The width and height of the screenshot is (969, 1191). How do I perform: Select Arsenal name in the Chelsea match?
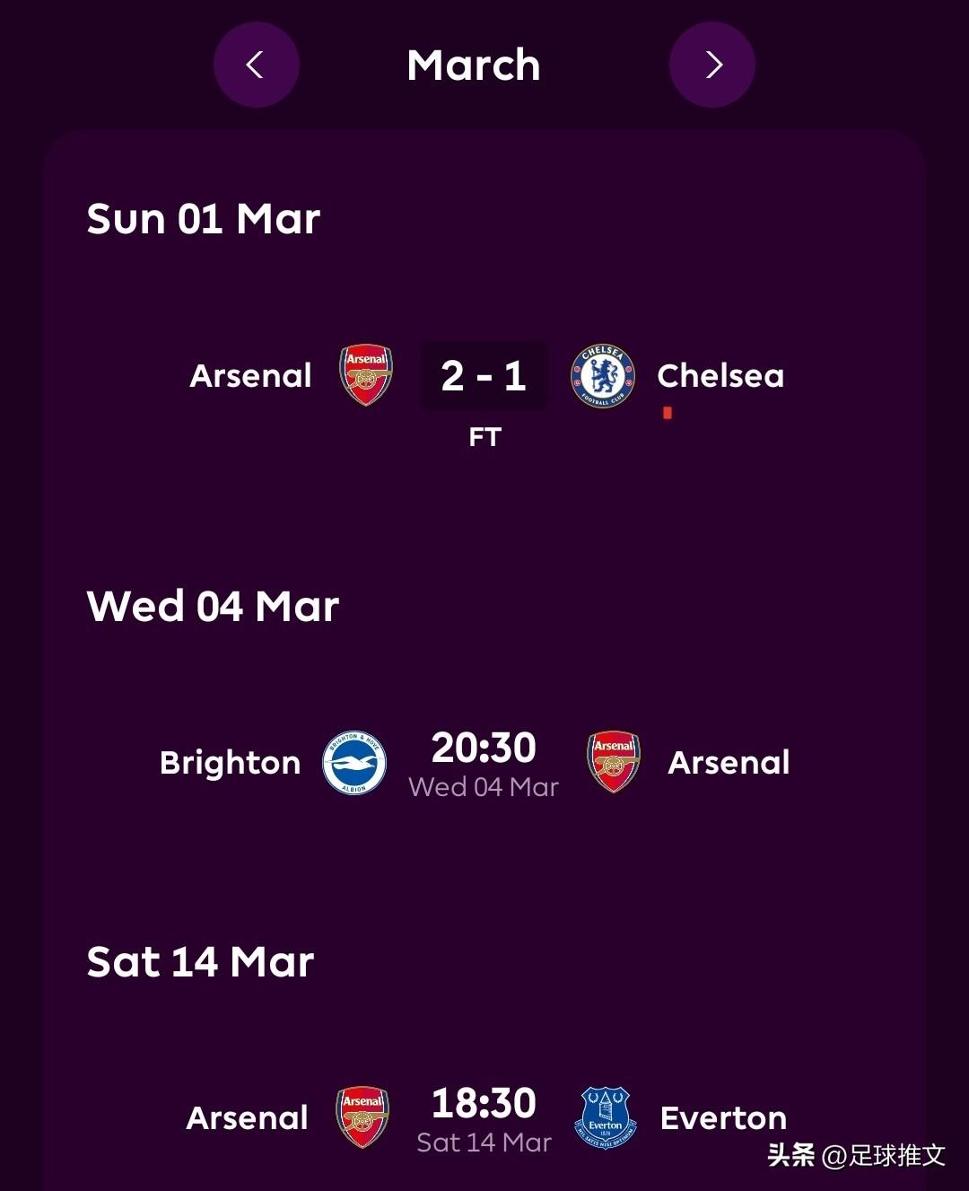[x=251, y=376]
